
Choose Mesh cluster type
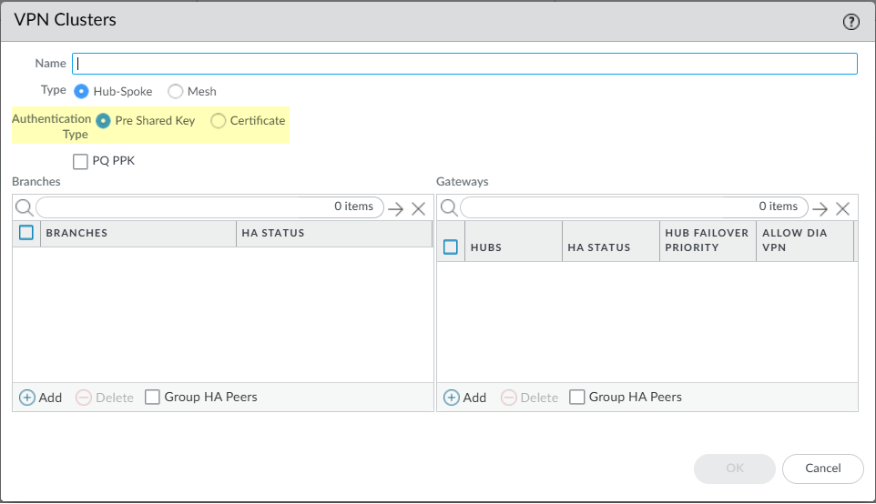(x=176, y=91)
